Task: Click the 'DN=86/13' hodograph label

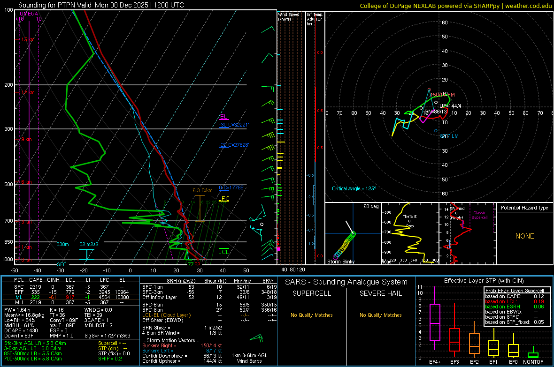Action: [x=436, y=112]
